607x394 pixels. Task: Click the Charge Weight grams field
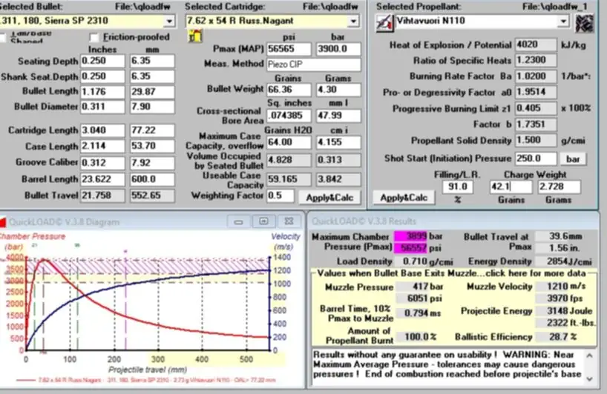559,187
